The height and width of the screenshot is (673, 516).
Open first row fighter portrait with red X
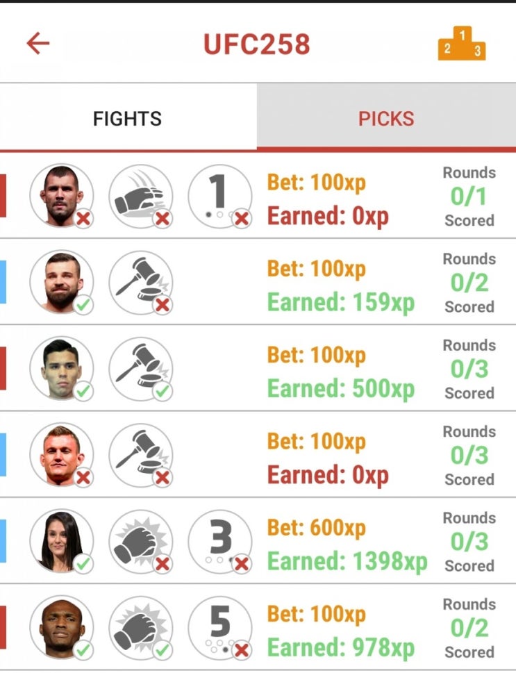point(61,196)
